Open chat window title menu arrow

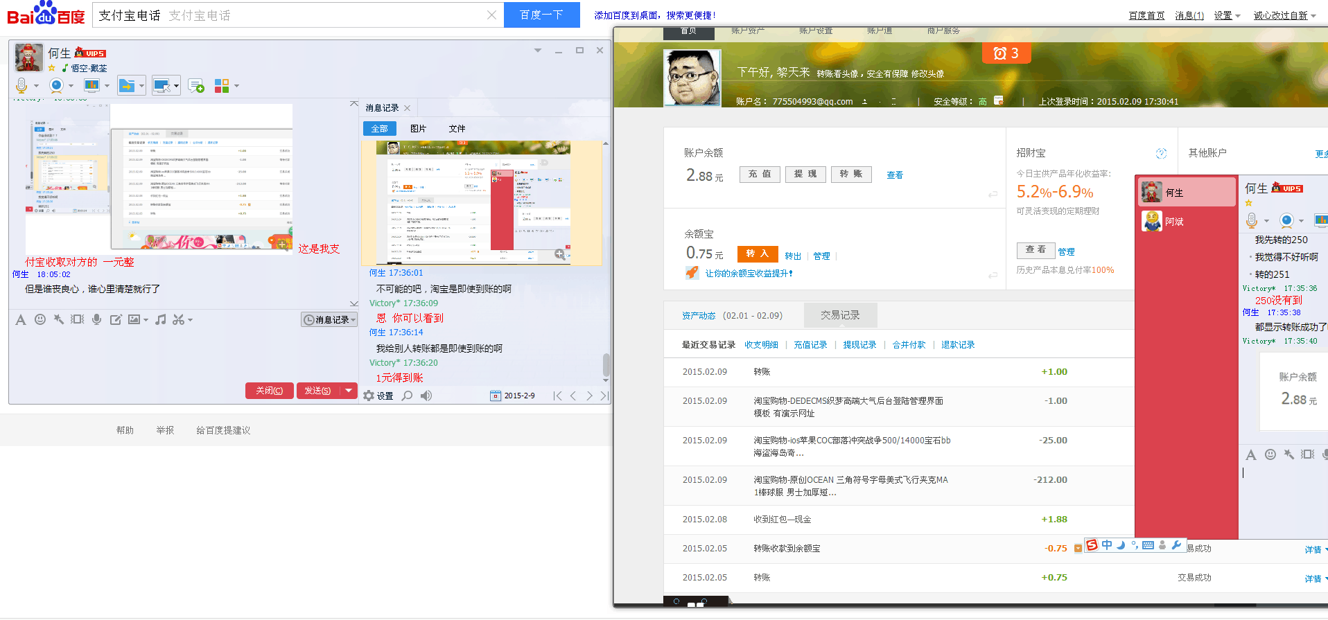click(537, 51)
